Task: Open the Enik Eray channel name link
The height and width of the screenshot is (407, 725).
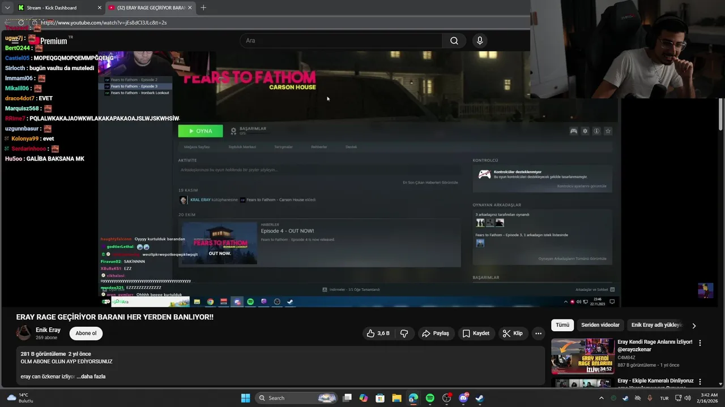Action: click(48, 330)
